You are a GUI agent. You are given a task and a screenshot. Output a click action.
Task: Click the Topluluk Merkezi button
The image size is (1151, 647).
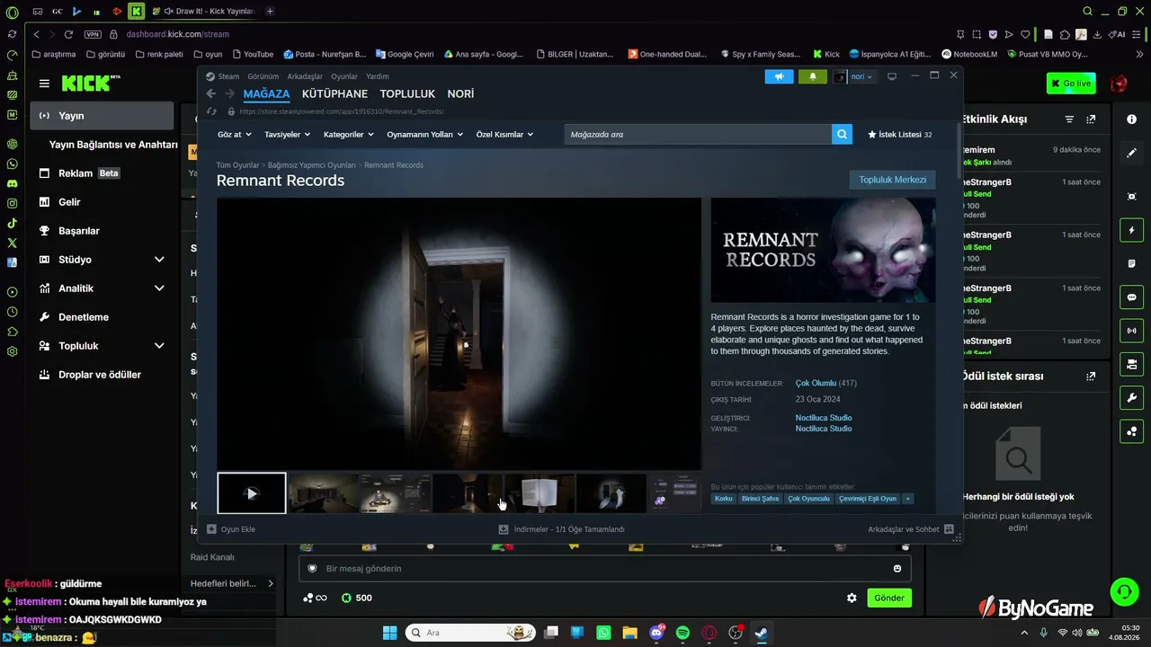click(892, 180)
